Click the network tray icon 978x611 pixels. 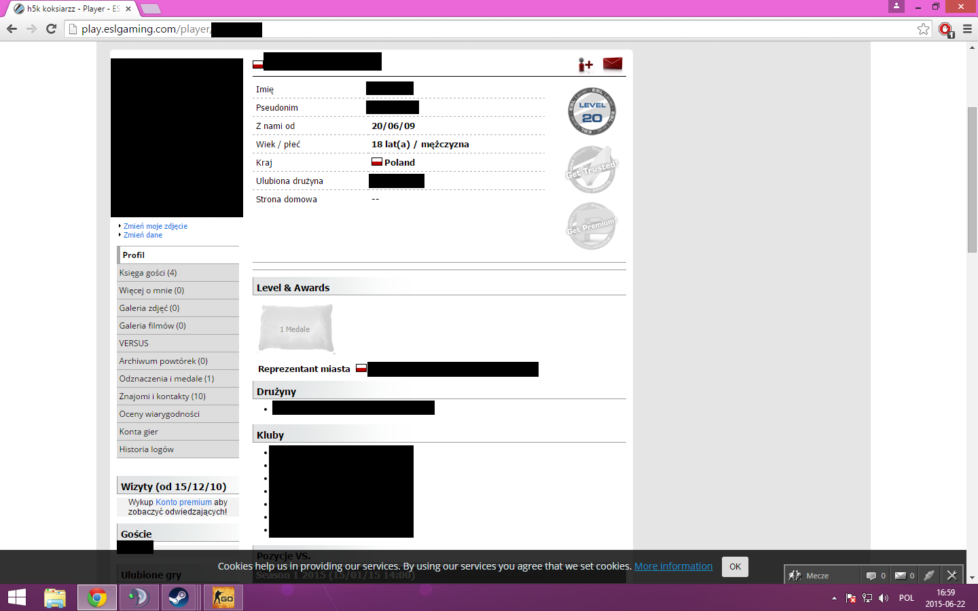tap(867, 598)
